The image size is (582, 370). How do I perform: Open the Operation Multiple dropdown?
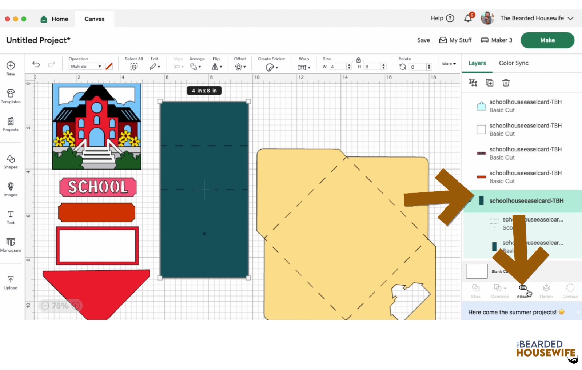(85, 67)
